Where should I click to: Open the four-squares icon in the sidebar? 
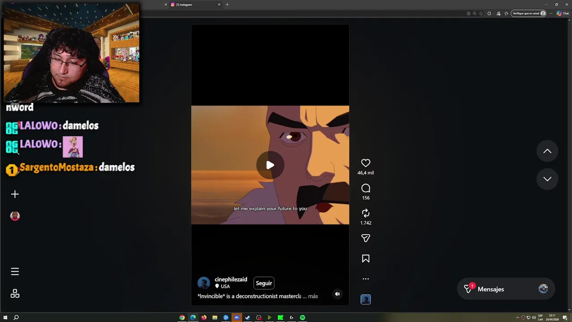point(15,294)
